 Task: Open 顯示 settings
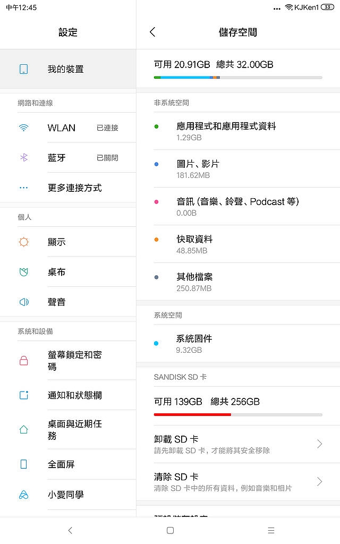[68, 242]
